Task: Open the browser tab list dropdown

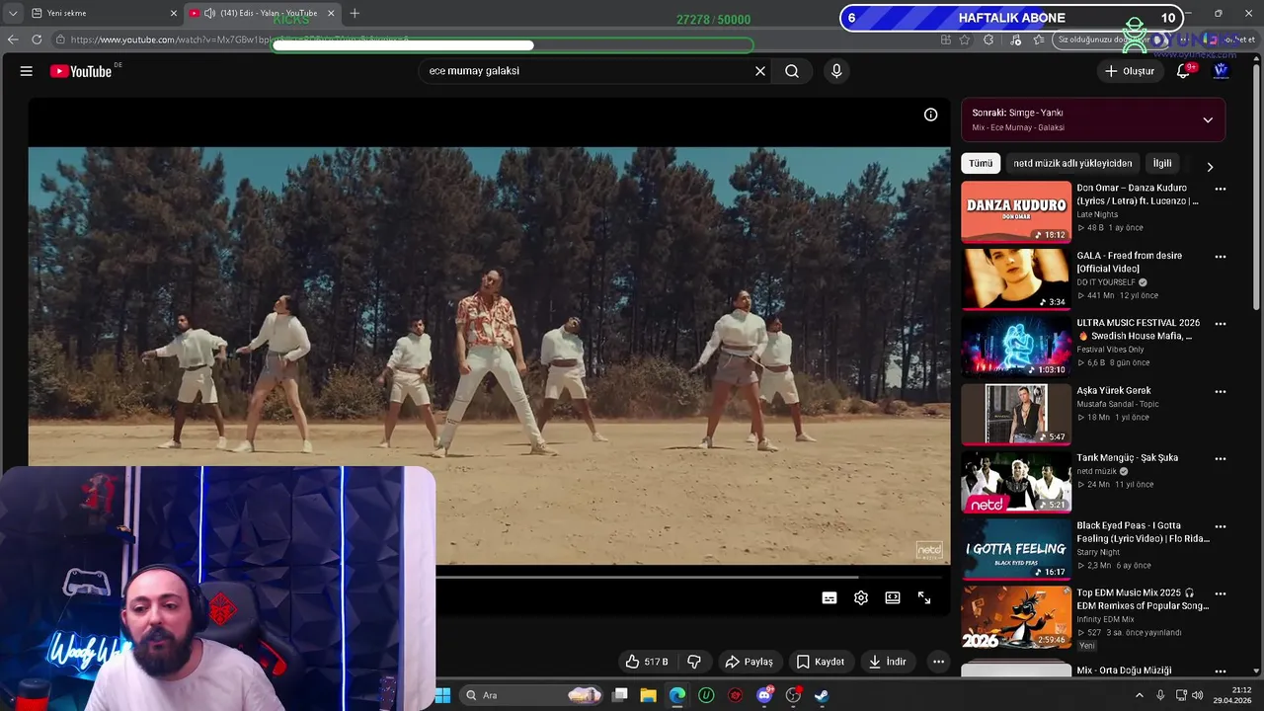Action: point(13,13)
